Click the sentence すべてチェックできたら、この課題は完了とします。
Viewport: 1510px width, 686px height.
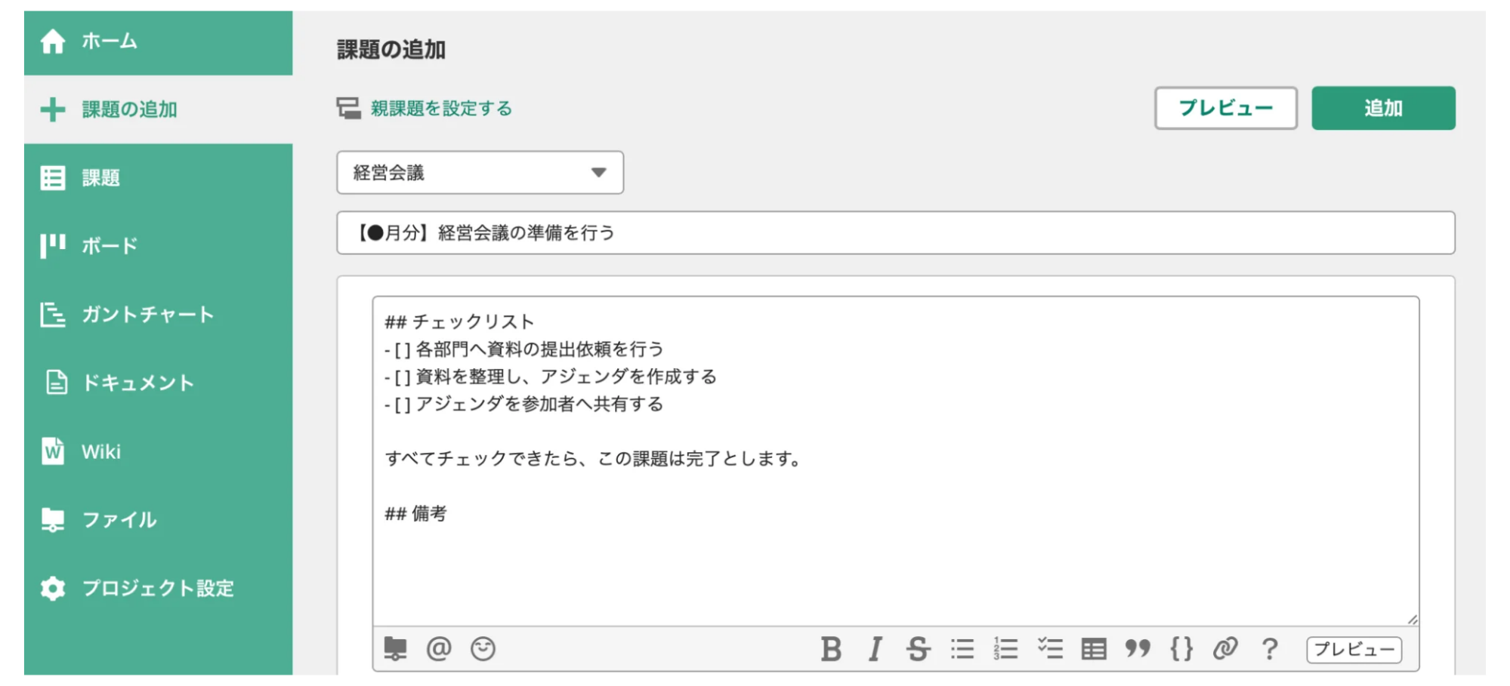(594, 459)
